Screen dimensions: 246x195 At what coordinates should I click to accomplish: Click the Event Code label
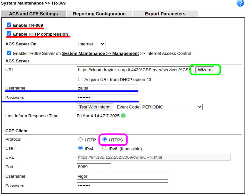(x=128, y=107)
